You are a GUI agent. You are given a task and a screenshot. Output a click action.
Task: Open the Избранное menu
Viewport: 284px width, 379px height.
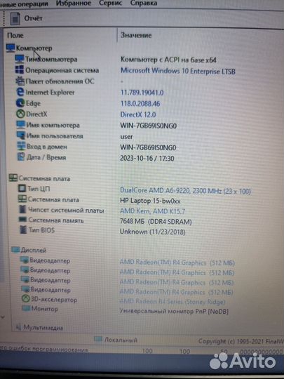pyautogui.click(x=74, y=3)
